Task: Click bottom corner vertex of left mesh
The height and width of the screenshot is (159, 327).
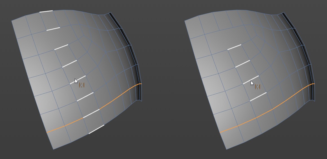Action: click(53, 149)
